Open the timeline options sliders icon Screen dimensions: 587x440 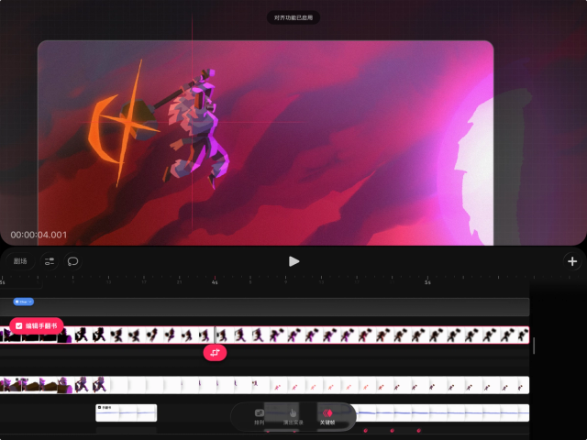tap(50, 261)
